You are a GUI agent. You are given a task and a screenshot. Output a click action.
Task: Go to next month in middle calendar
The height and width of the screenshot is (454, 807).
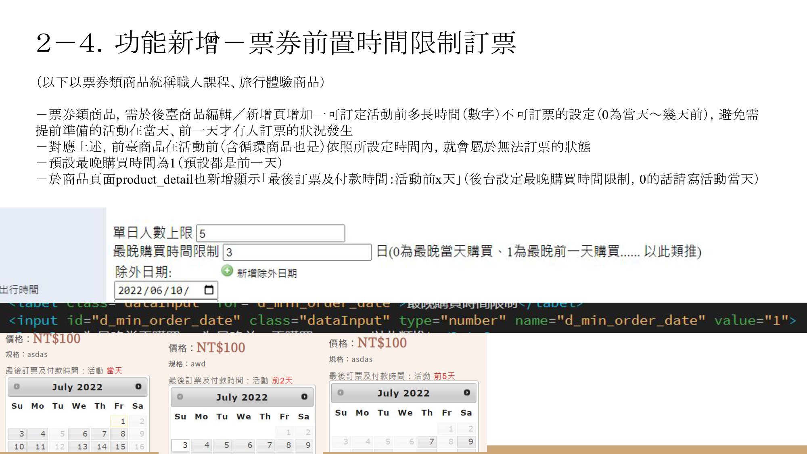304,397
